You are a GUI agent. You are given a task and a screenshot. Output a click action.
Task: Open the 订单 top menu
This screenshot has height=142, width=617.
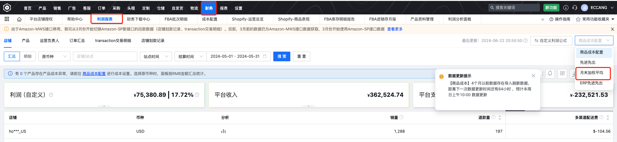[x=102, y=8]
